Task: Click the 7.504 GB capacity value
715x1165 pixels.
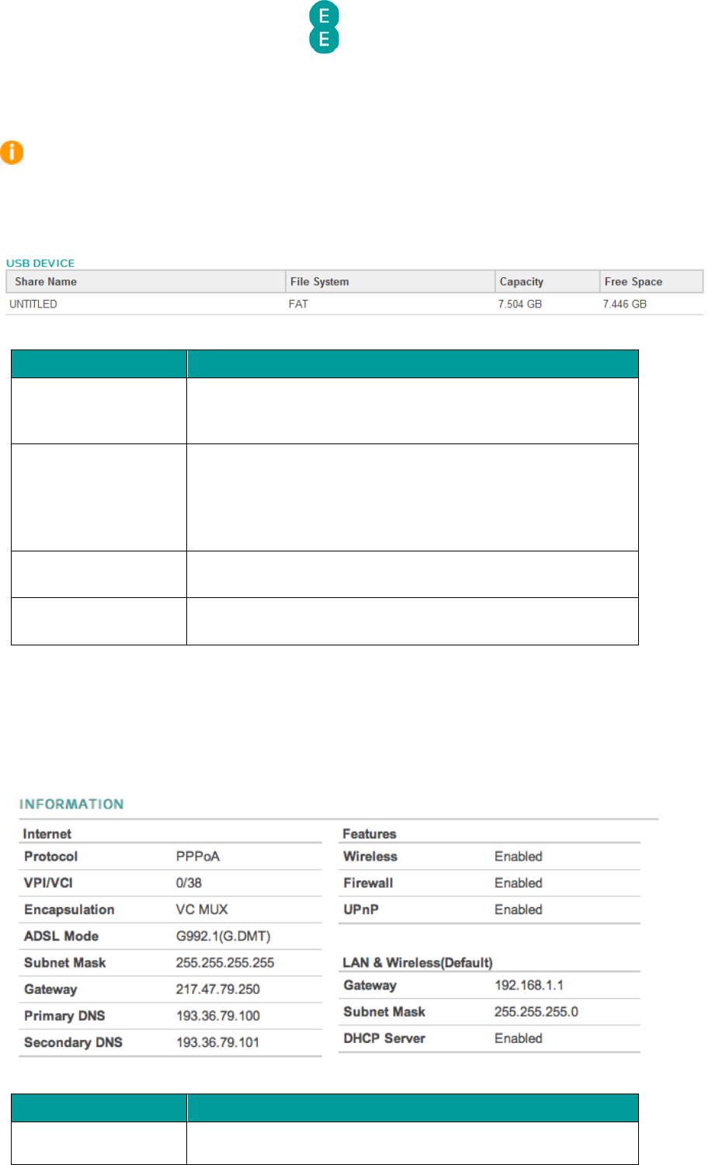Action: click(519, 304)
